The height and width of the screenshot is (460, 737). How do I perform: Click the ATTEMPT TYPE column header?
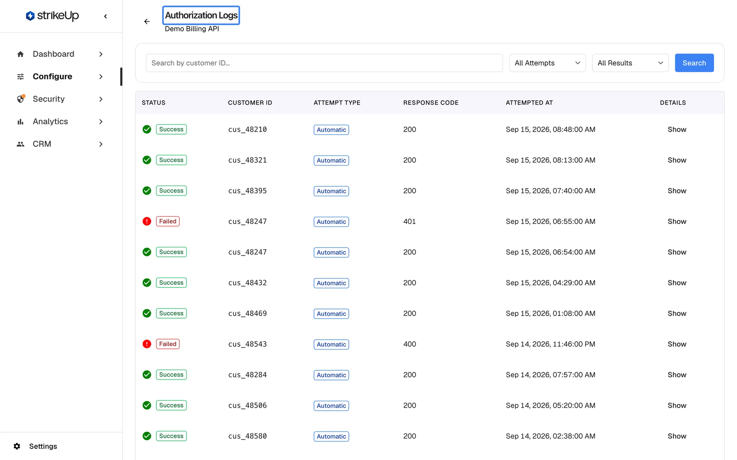click(x=337, y=103)
